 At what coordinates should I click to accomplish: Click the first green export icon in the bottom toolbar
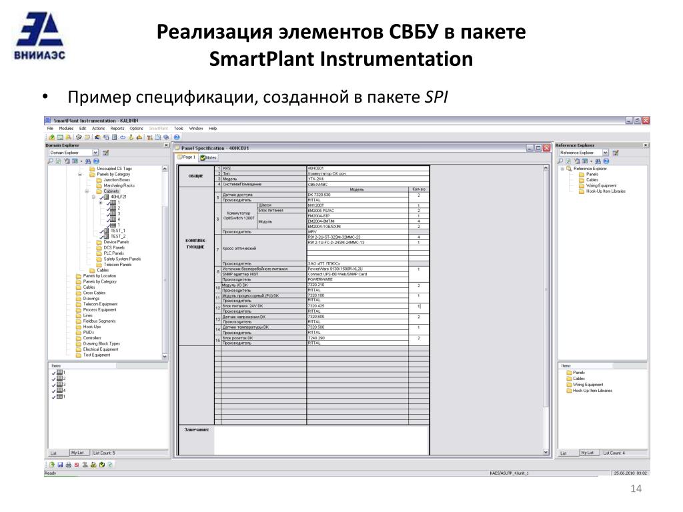pyautogui.click(x=52, y=465)
